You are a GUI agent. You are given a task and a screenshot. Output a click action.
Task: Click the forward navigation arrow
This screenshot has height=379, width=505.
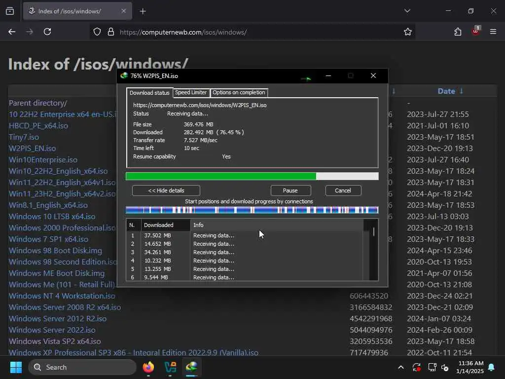click(x=29, y=32)
